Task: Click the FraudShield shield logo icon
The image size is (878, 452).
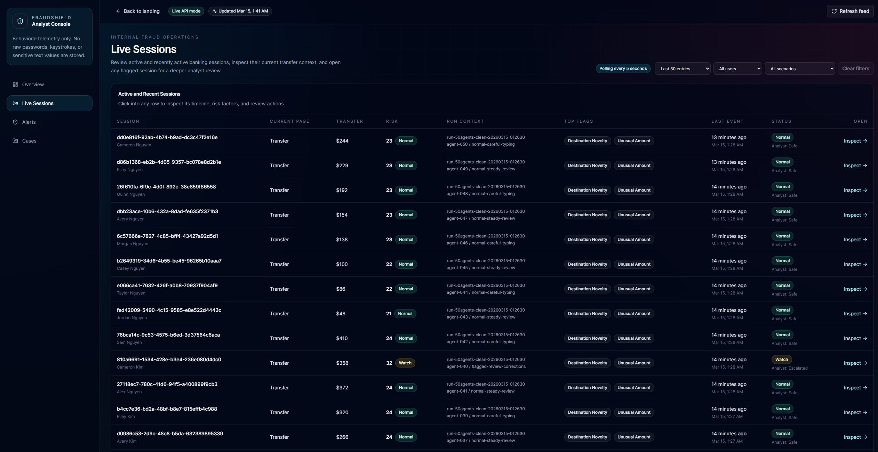Action: (x=20, y=21)
